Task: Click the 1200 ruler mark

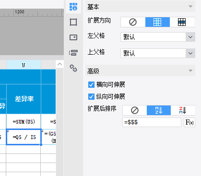Action: [x=20, y=12]
